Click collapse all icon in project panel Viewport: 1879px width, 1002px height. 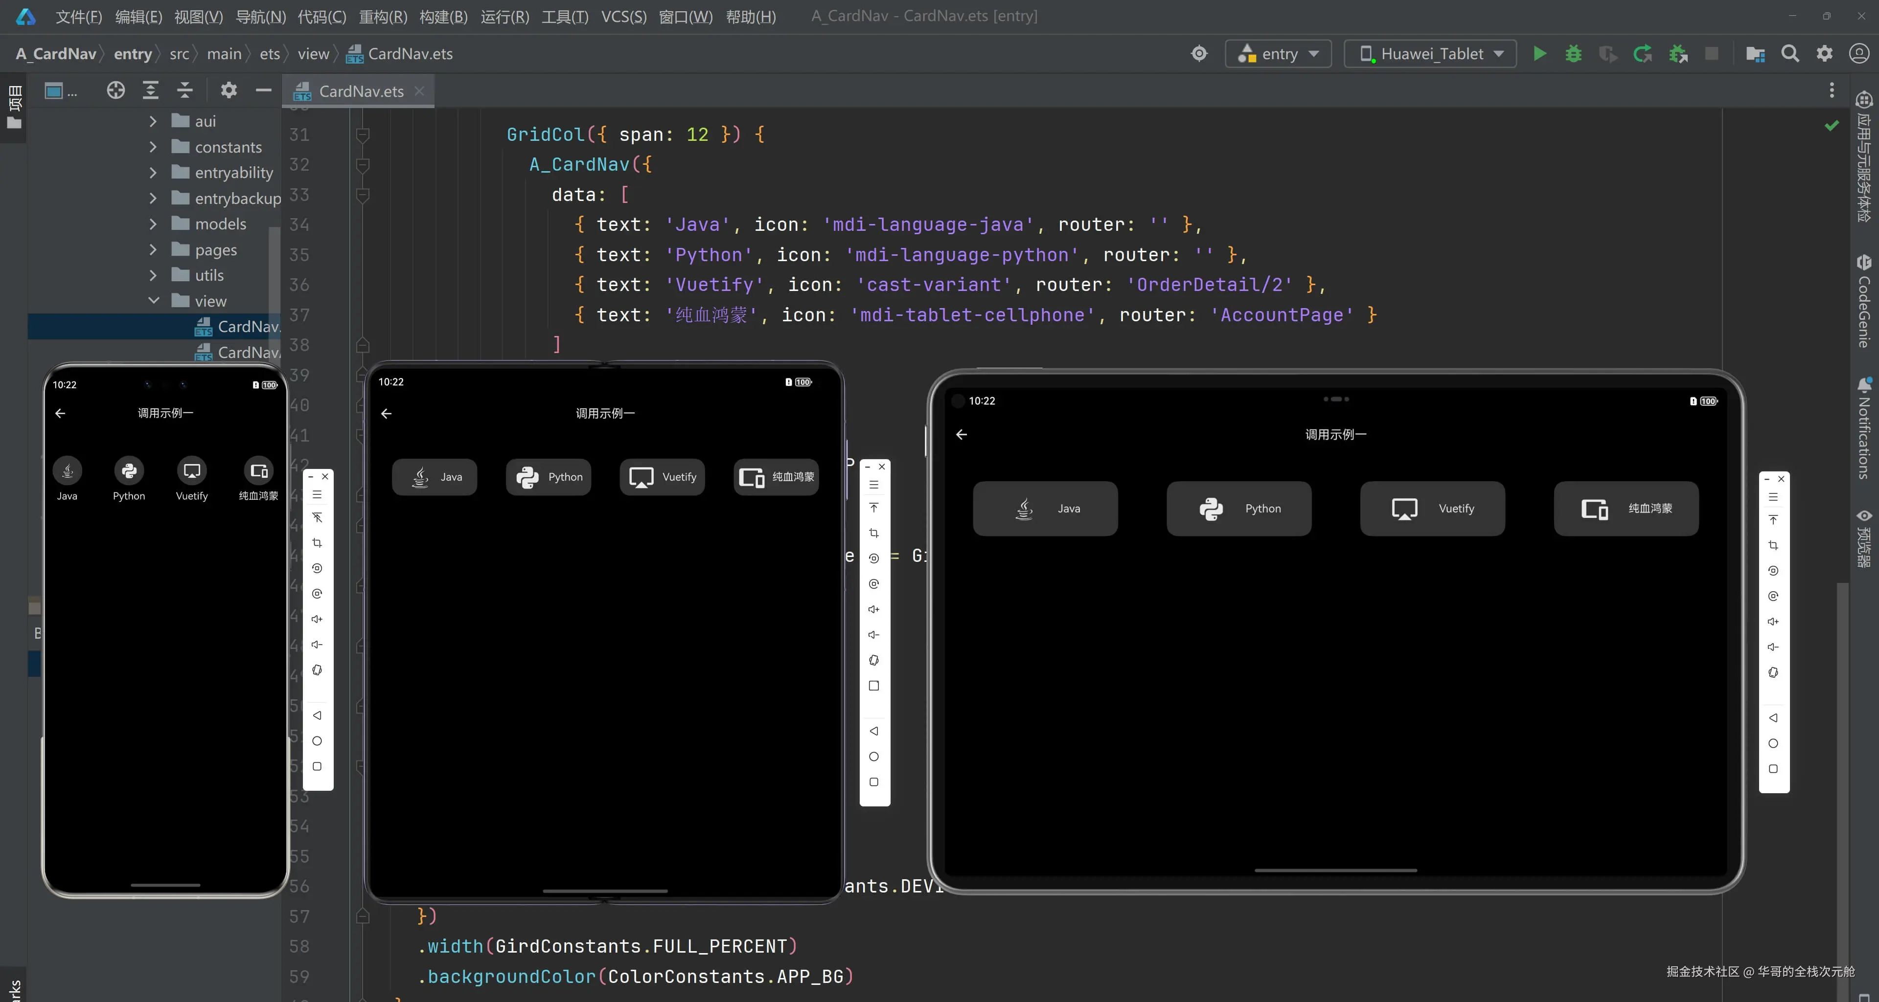[x=184, y=90]
